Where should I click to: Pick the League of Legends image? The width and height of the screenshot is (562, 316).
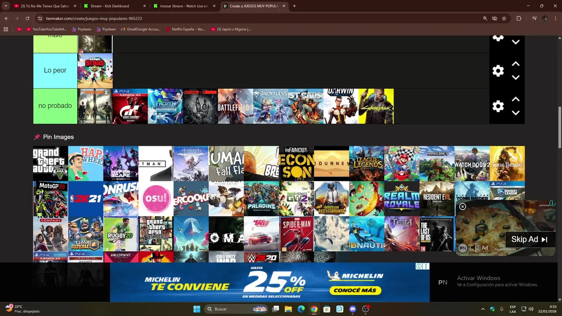[x=367, y=164]
